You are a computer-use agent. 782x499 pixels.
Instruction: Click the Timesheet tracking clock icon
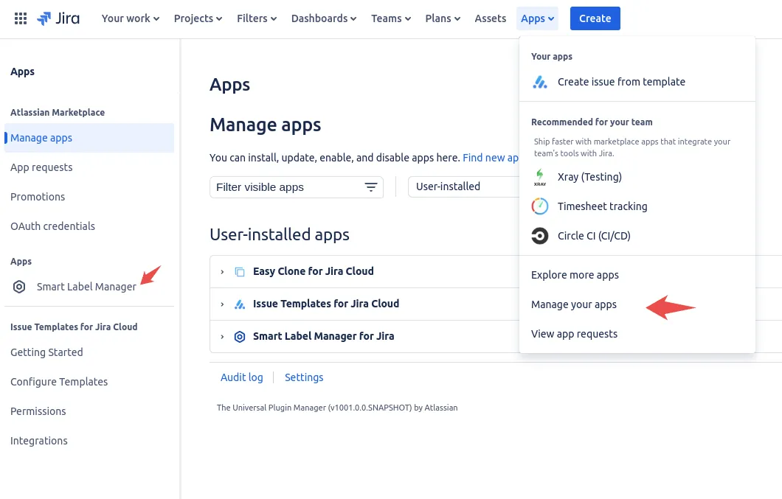[539, 206]
